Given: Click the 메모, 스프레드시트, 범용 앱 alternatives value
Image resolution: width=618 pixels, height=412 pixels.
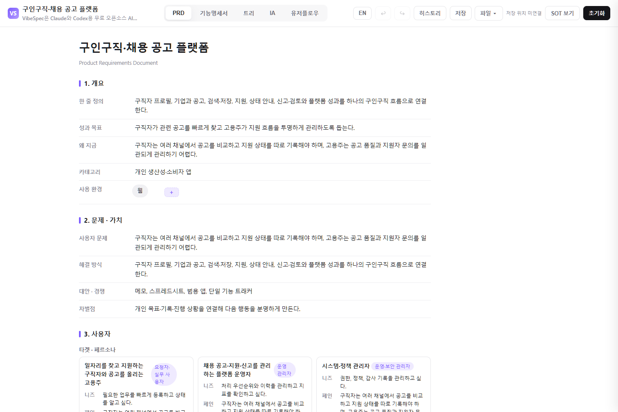Looking at the screenshot, I should click(x=194, y=291).
